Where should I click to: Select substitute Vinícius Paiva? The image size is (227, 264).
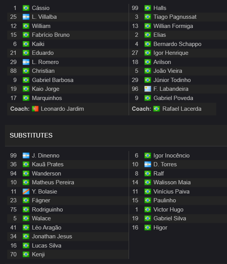[171, 192]
